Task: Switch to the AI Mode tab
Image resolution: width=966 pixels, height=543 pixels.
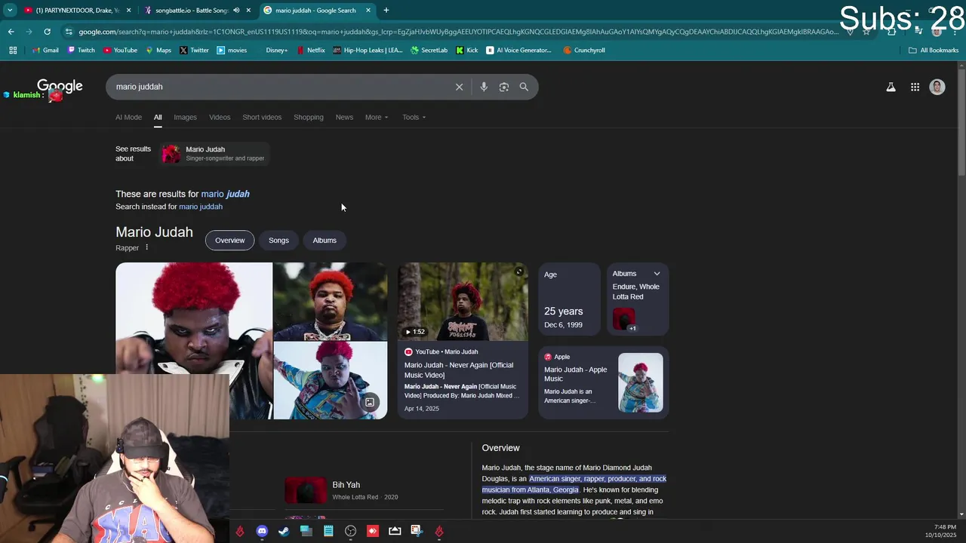Action: 128,117
